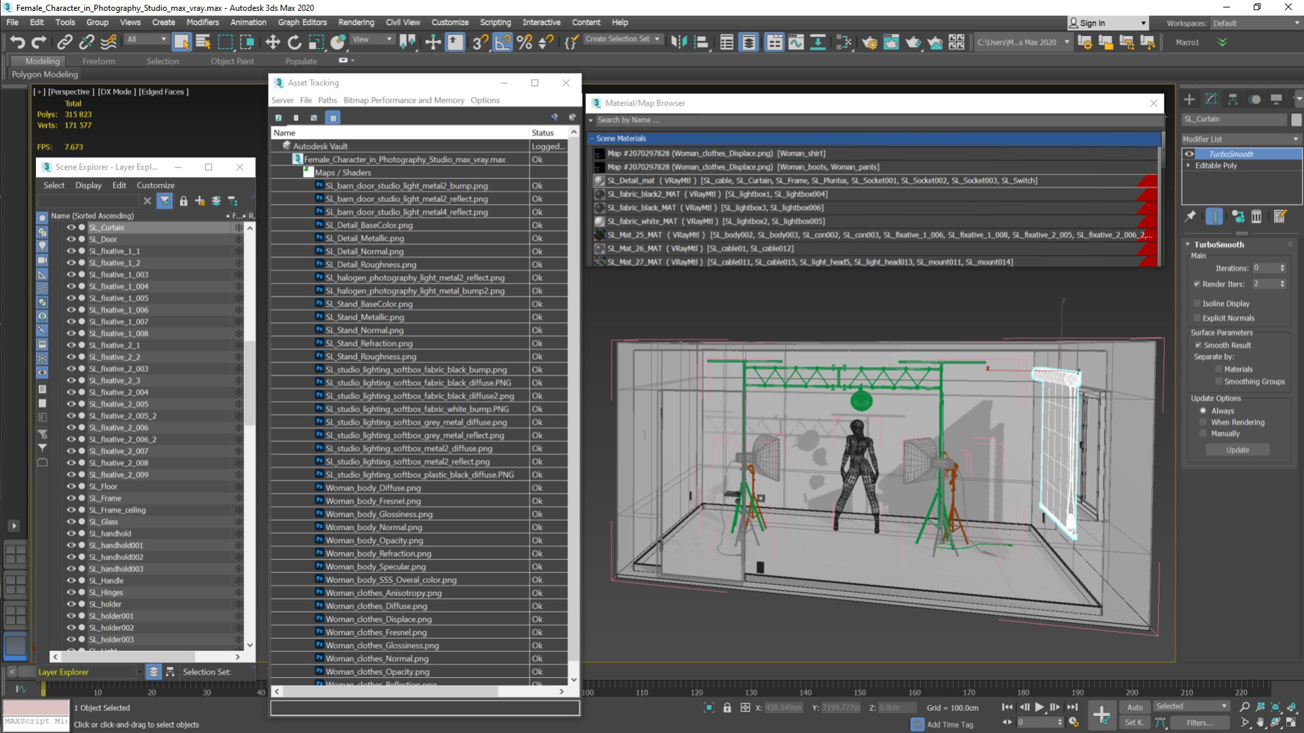Image resolution: width=1304 pixels, height=733 pixels.
Task: Click Remove Modifier trash icon
Action: click(1256, 217)
